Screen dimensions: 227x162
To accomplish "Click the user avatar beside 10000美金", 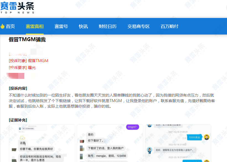I will [x=207, y=137].
